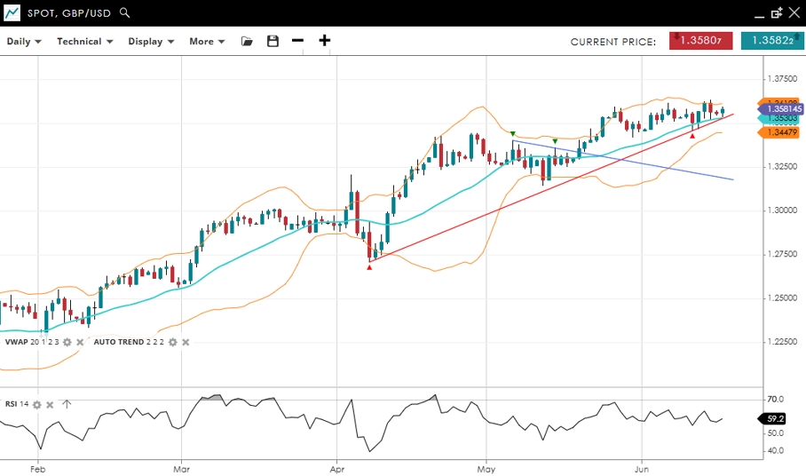Move RSI panel up with arrow
Viewport: 806px width, 476px height.
click(x=67, y=404)
